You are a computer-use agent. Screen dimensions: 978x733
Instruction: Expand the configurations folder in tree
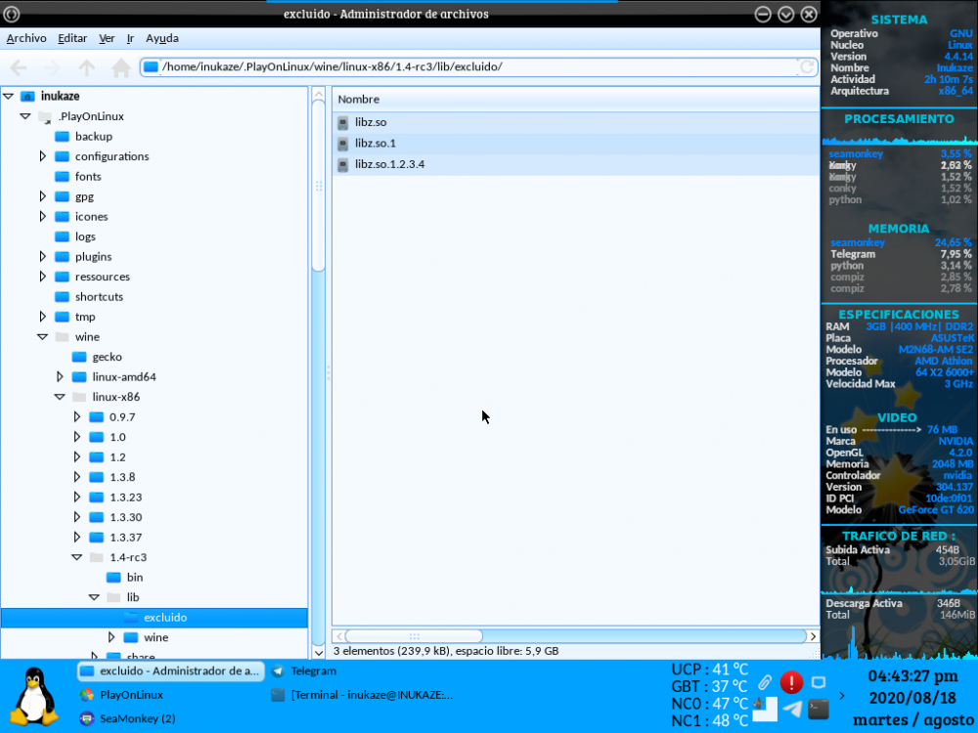(x=42, y=156)
